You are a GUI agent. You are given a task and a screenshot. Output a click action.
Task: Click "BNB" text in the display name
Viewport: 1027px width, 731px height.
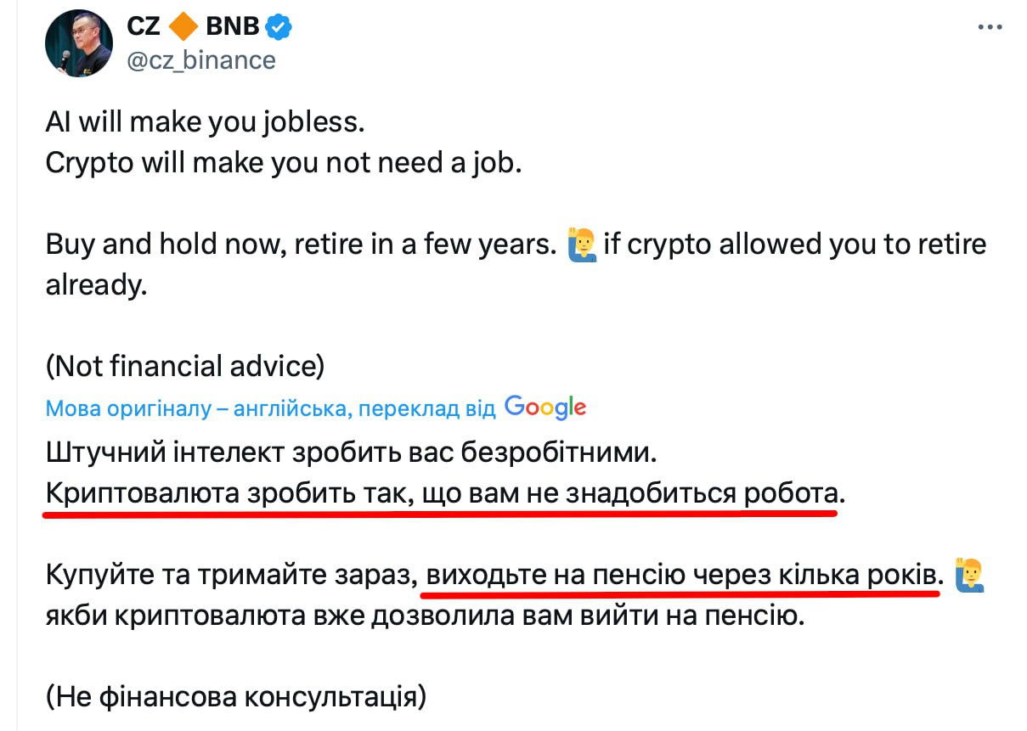[232, 28]
